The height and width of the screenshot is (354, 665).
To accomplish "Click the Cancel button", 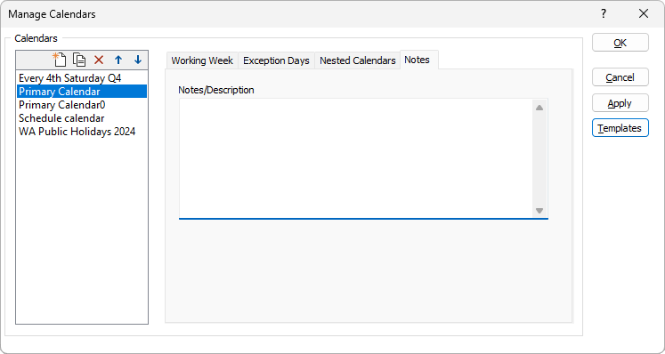I will [620, 77].
